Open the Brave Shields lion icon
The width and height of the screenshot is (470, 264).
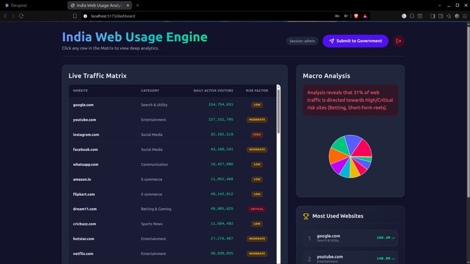click(x=356, y=16)
